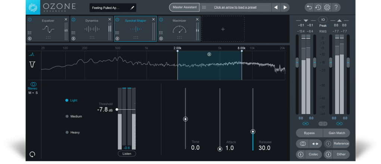Remove the Equalizer module

click(x=66, y=19)
